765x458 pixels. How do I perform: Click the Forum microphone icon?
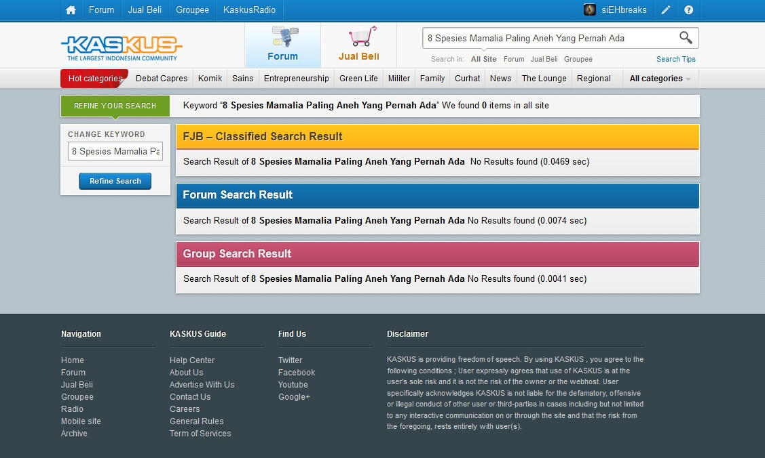[x=285, y=37]
